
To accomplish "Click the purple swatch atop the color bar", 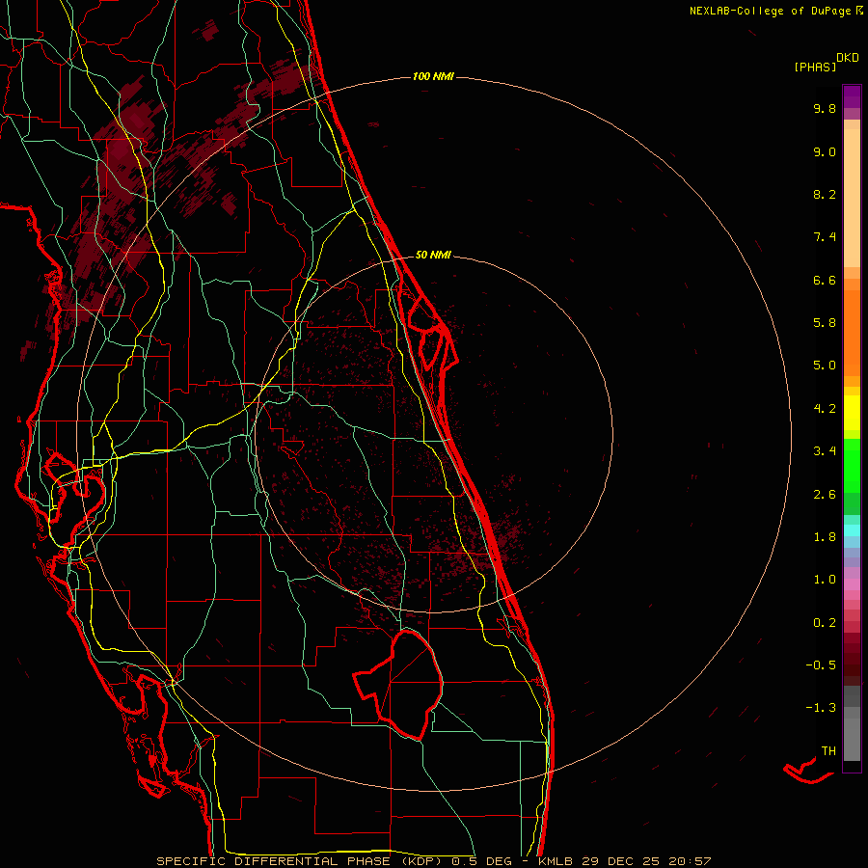I will (x=852, y=96).
